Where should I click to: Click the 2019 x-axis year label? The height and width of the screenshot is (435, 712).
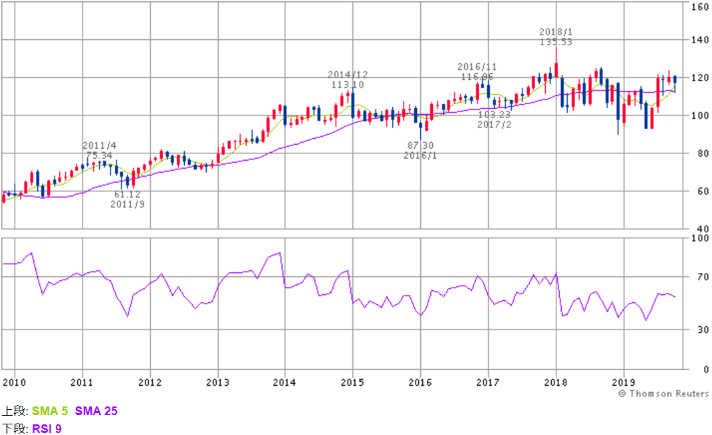pyautogui.click(x=624, y=383)
